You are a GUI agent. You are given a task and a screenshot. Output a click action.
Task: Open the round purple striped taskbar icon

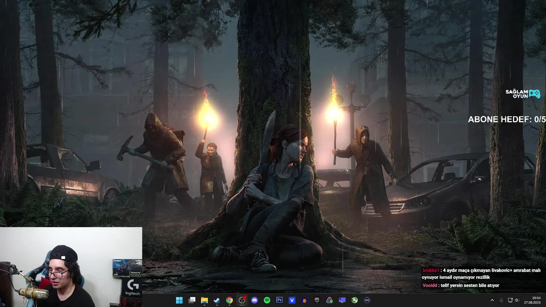367,300
